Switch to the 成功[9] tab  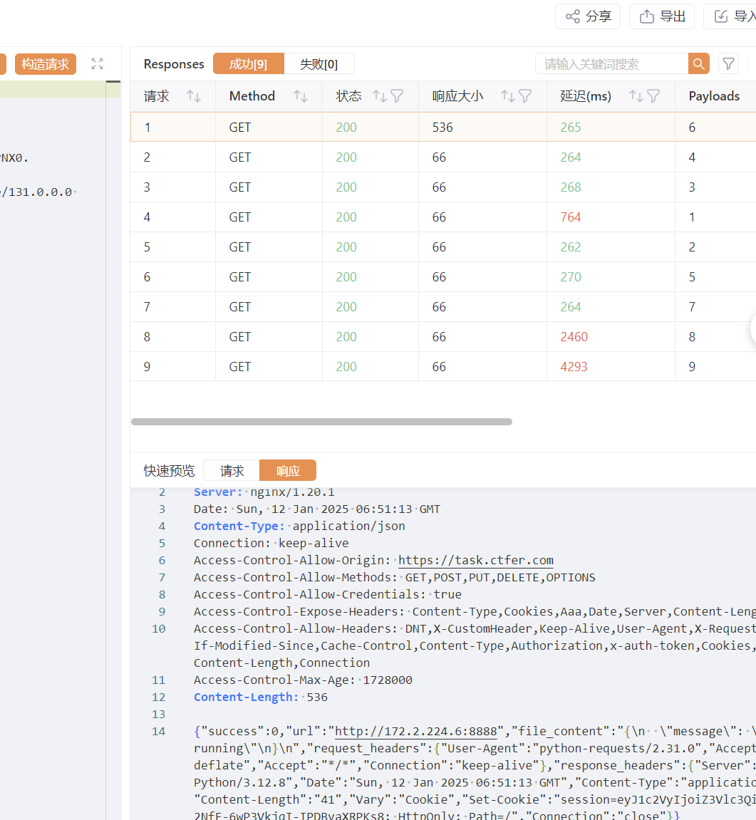click(249, 64)
